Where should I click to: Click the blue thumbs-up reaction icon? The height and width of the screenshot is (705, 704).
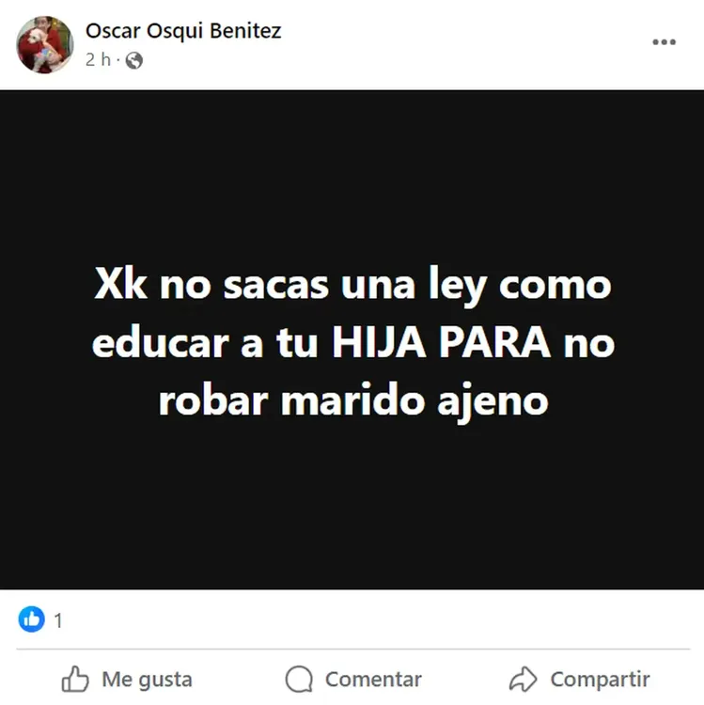click(x=31, y=619)
